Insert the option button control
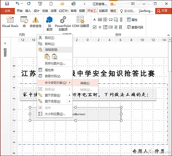Screen dimensions: 172x156 pos(100,27)
